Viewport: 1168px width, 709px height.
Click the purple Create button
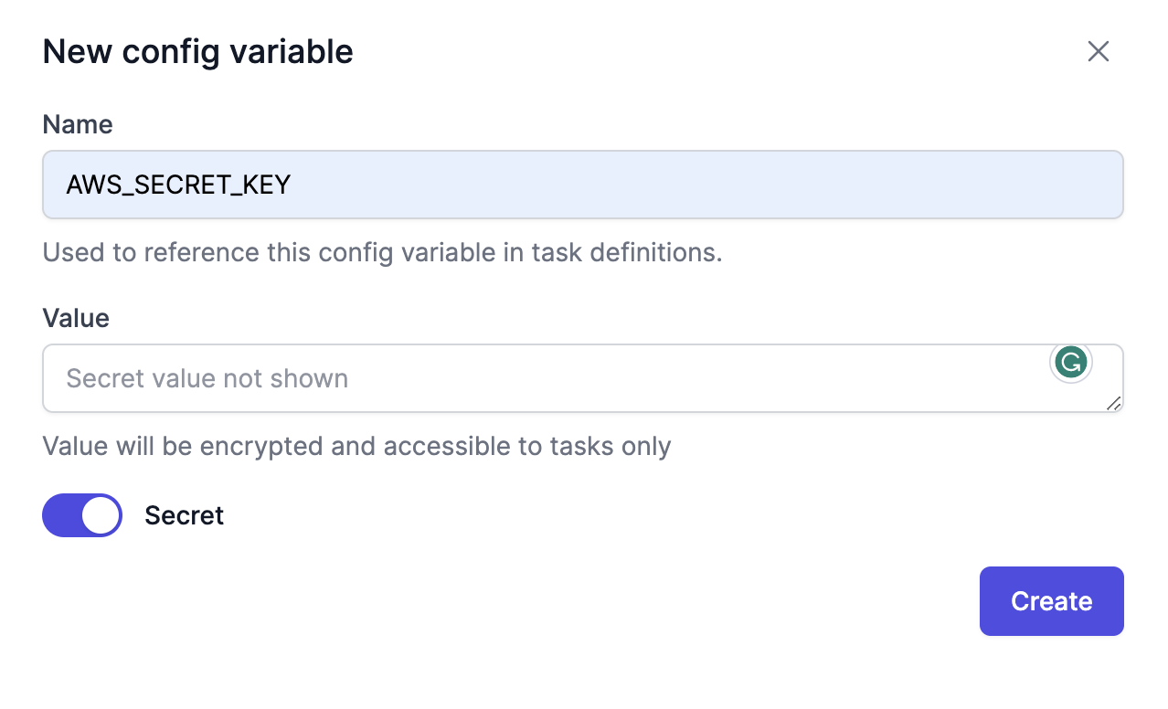point(1051,601)
